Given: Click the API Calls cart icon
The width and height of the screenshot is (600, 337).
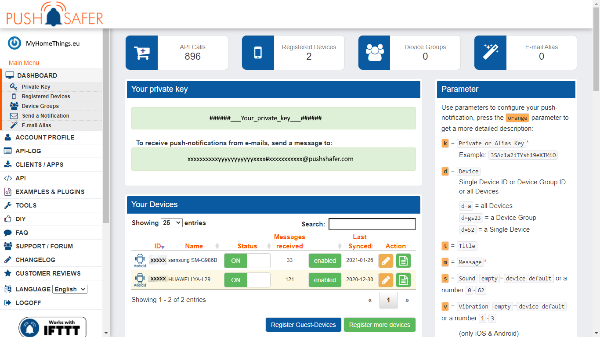Looking at the screenshot, I should 142,53.
